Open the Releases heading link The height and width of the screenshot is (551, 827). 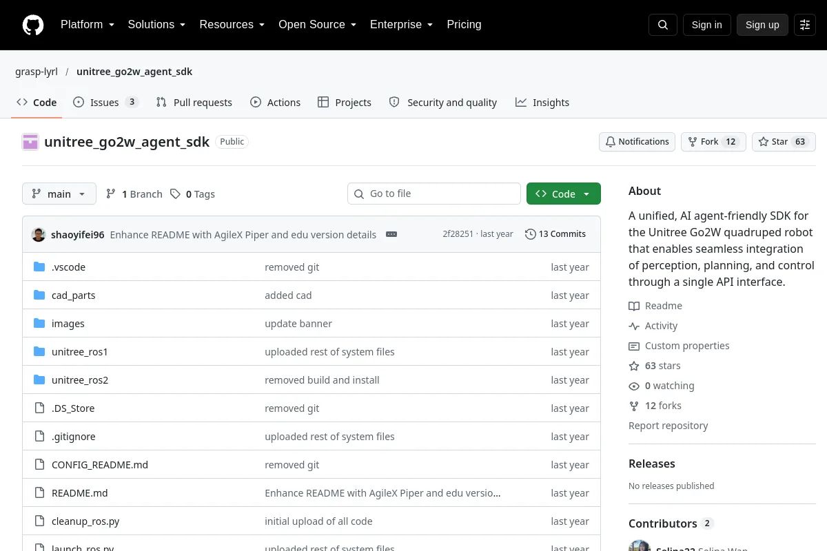pyautogui.click(x=652, y=464)
